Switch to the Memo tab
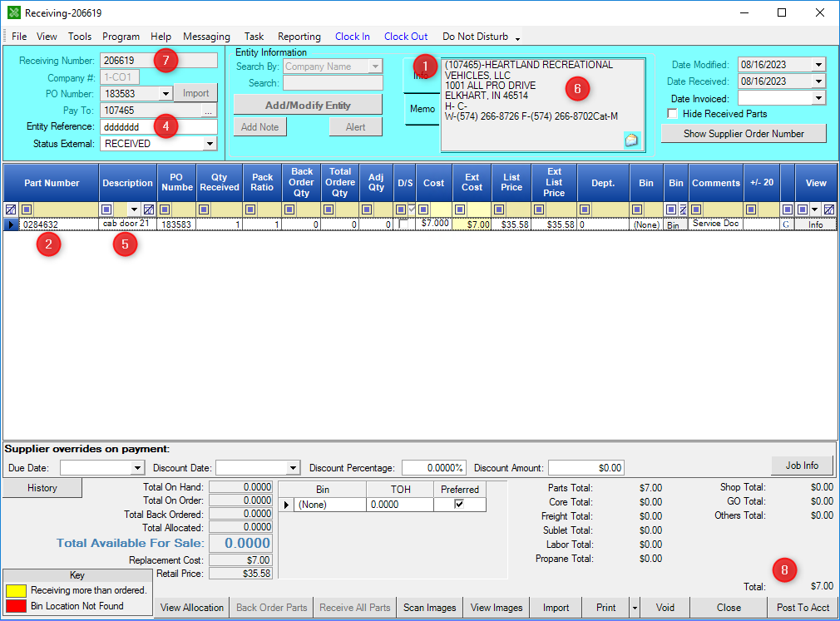The image size is (840, 621). [422, 109]
